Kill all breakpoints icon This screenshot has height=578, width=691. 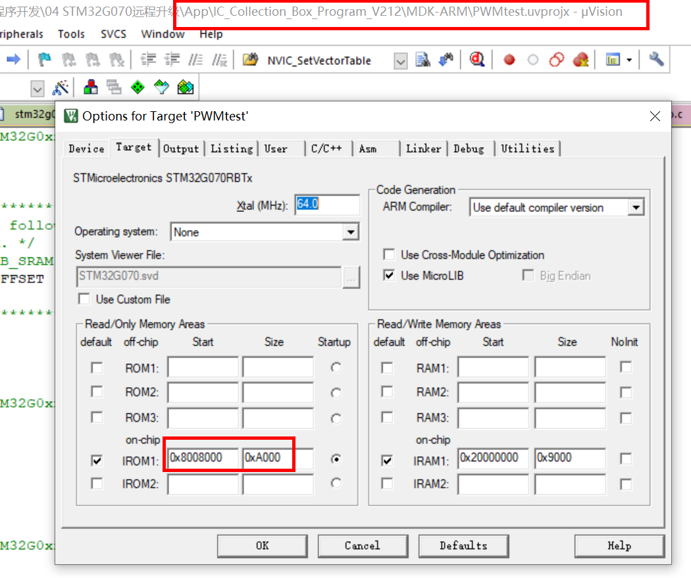581,59
